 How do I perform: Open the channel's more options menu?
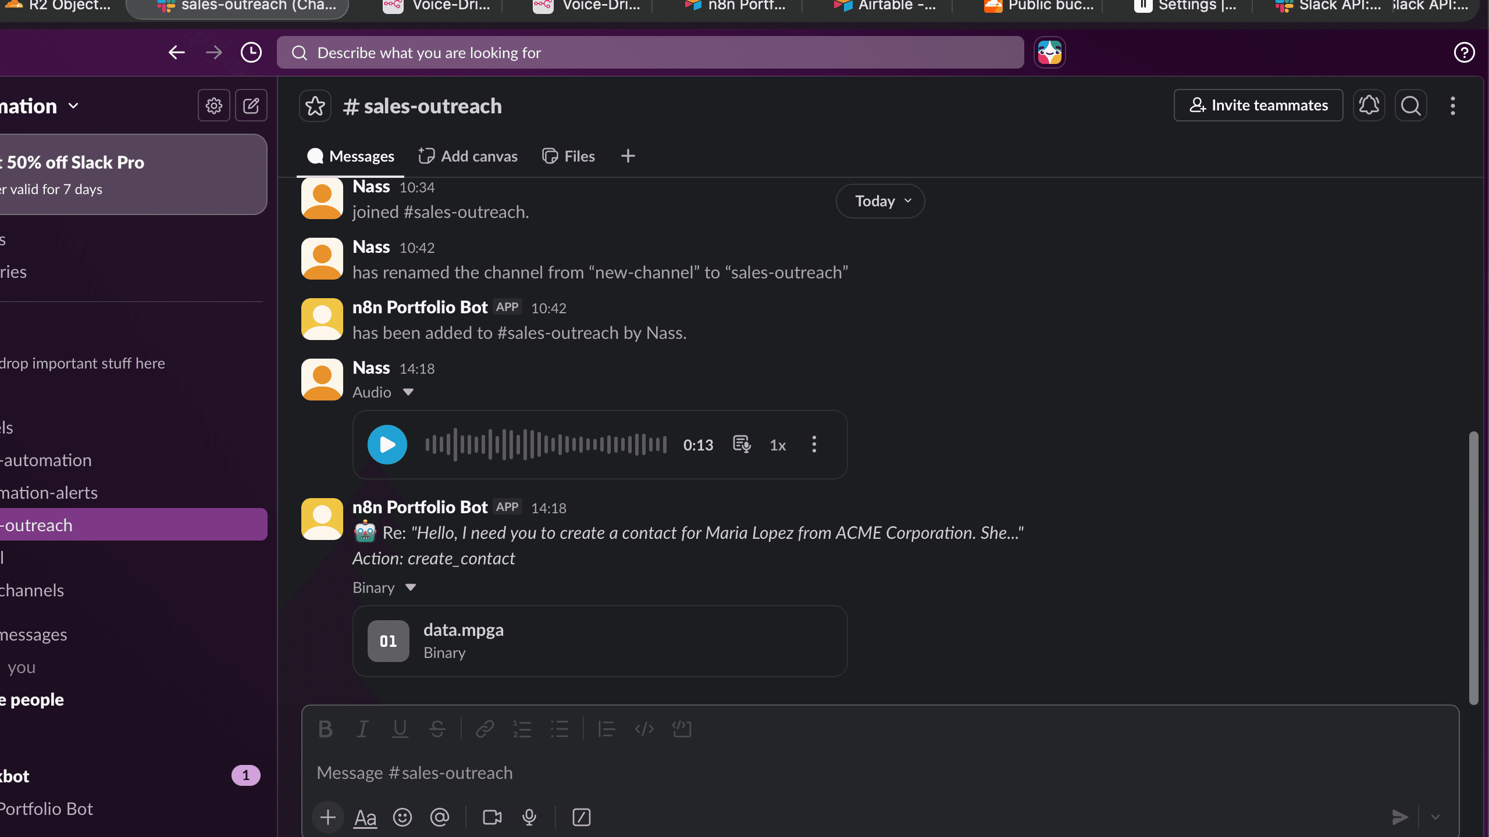click(x=1453, y=105)
